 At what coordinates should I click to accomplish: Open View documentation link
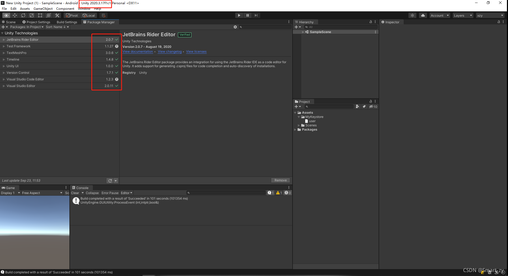tap(138, 52)
